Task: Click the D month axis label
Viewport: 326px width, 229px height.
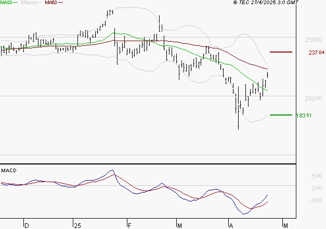Action: (27, 226)
